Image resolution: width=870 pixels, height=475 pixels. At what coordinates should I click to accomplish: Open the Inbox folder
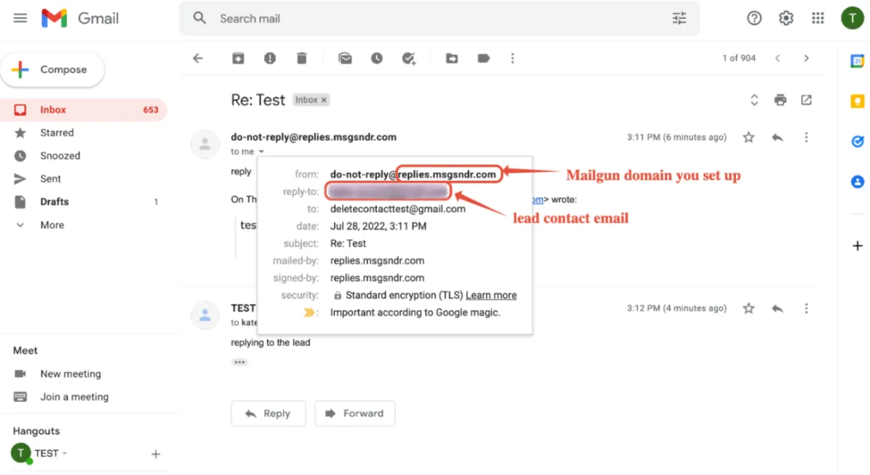[83, 110]
